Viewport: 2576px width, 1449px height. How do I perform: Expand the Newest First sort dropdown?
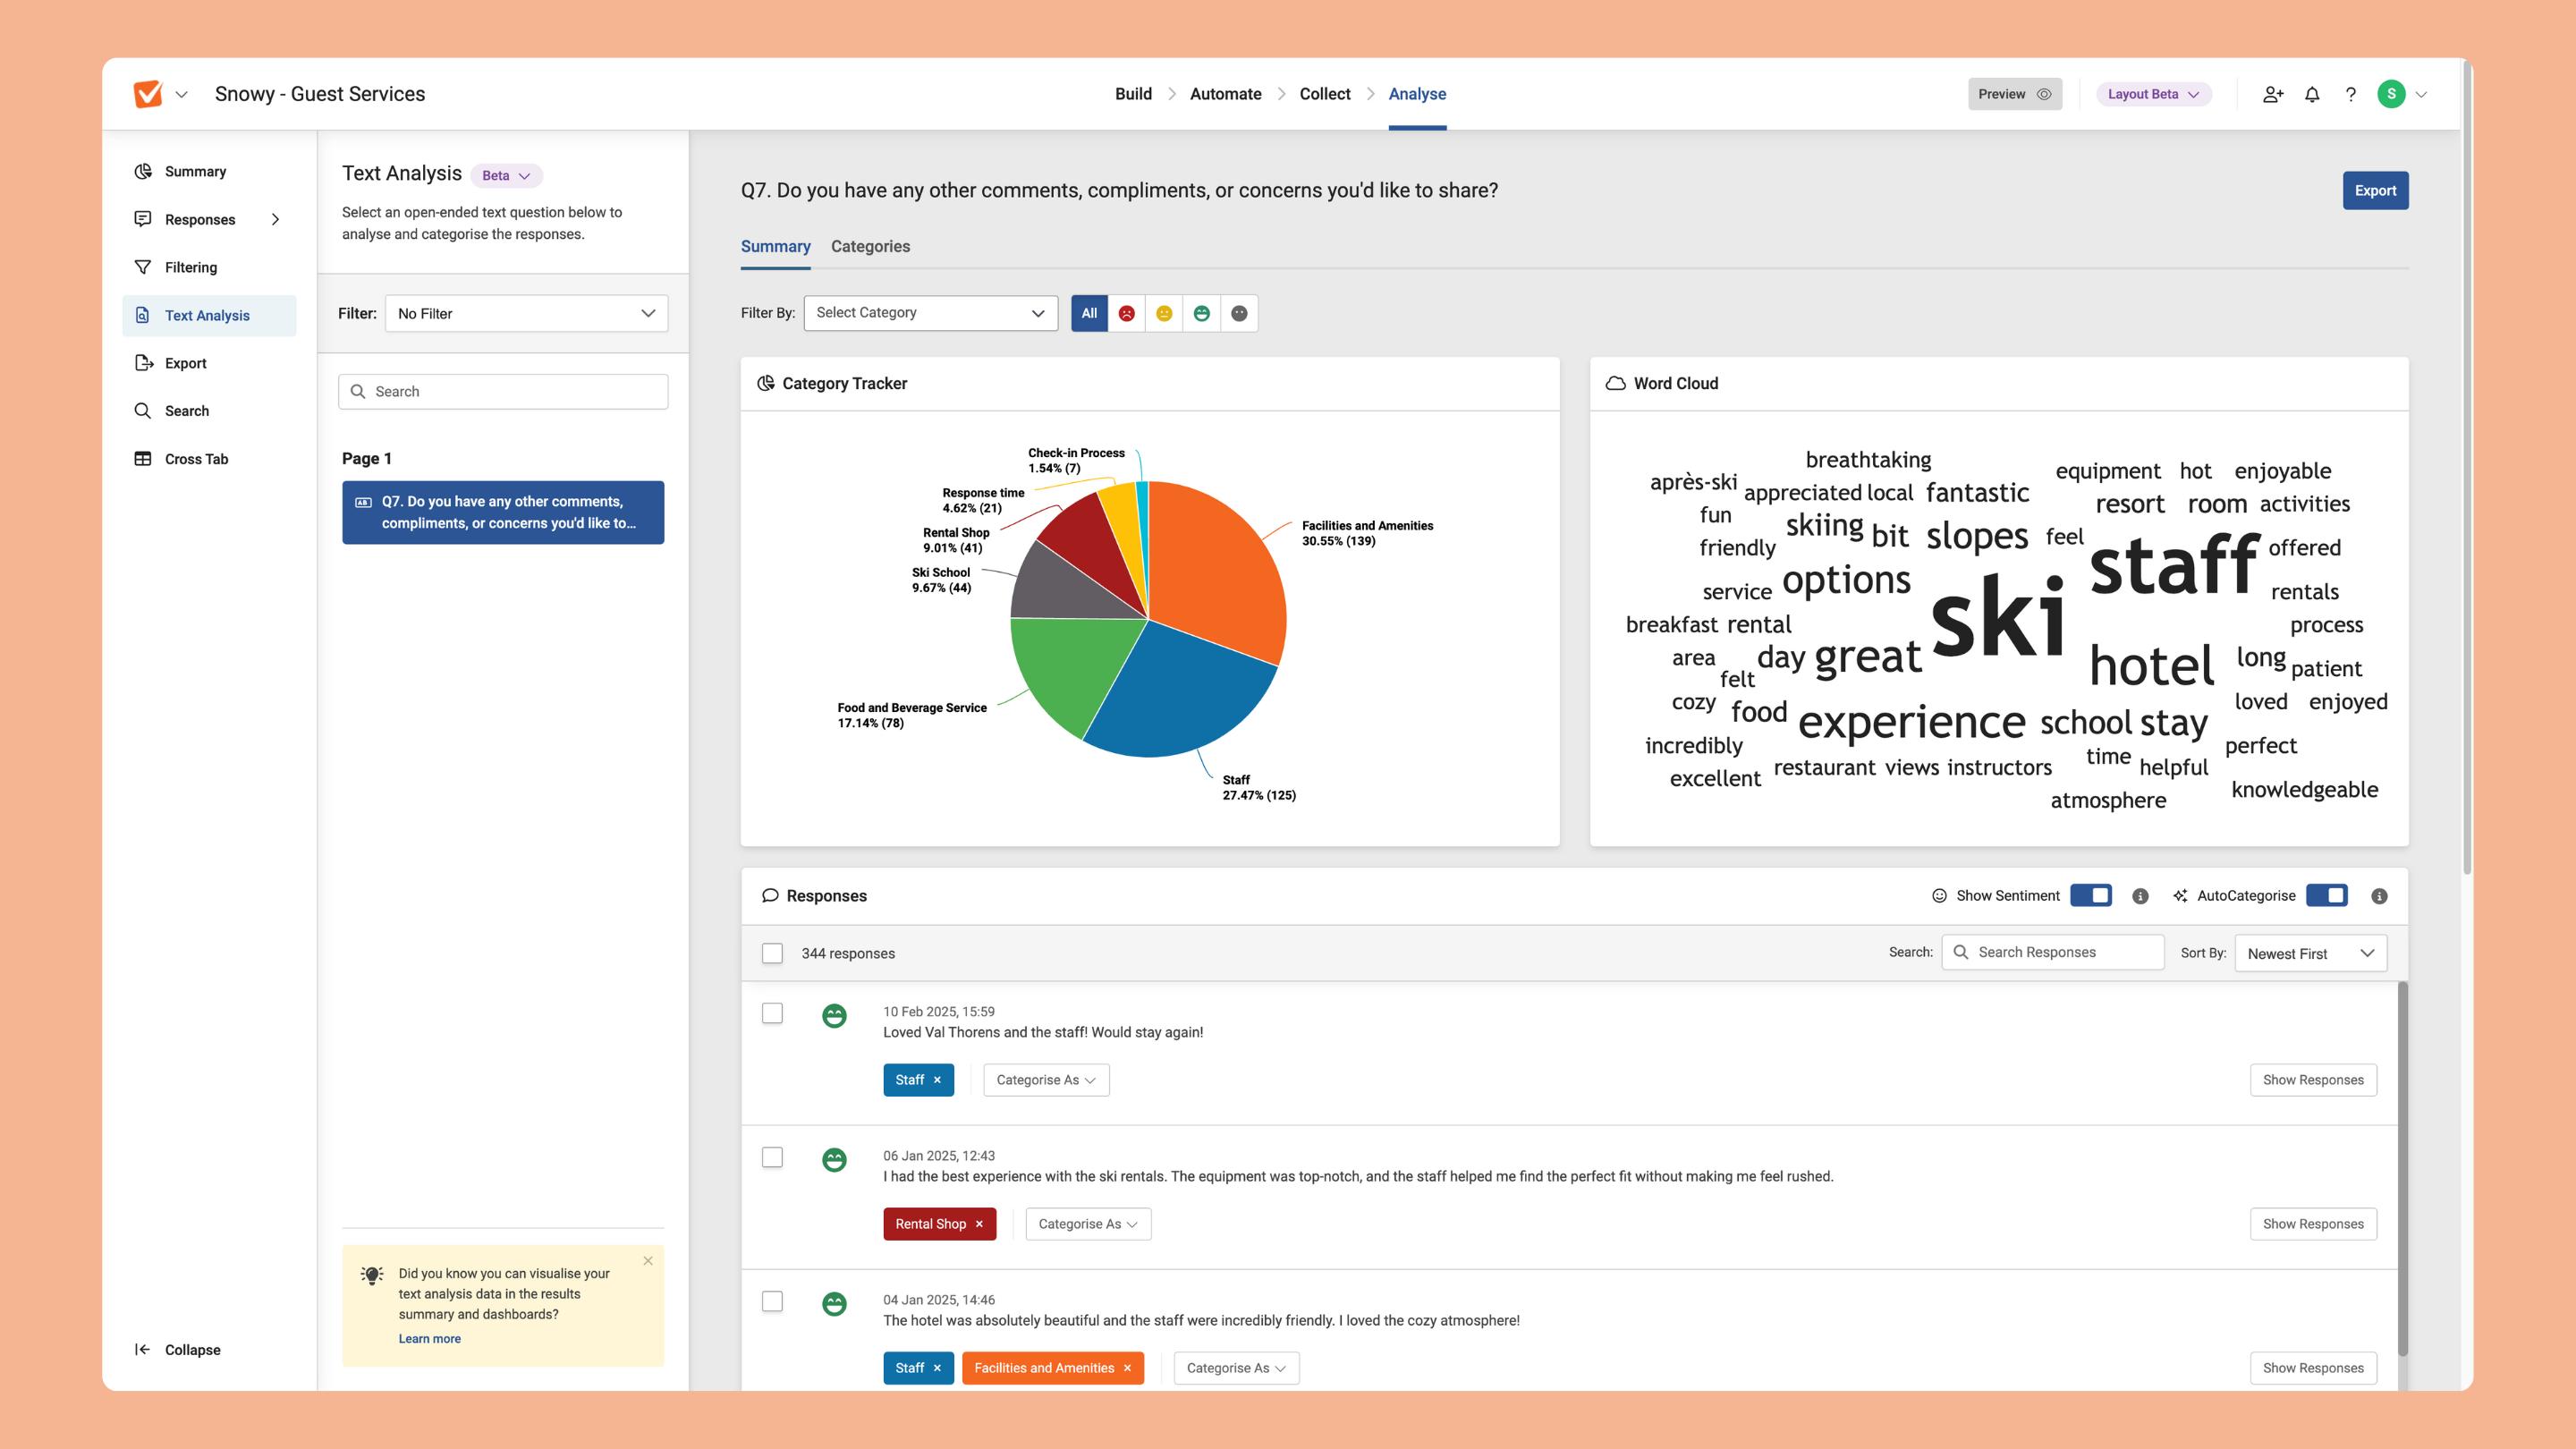coord(2310,953)
